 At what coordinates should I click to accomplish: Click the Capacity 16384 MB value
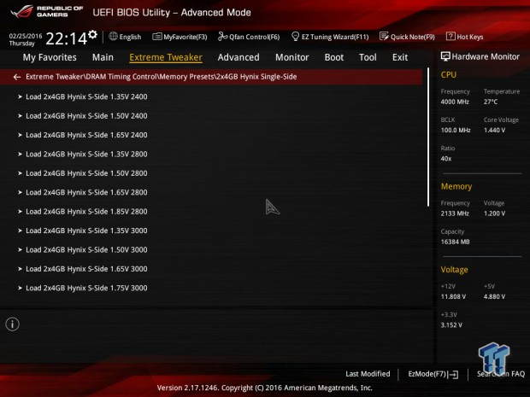[x=456, y=242]
